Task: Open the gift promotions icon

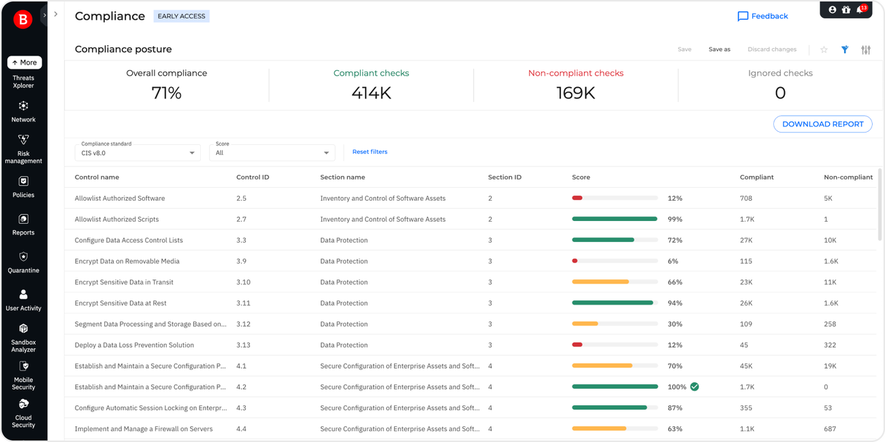Action: tap(846, 10)
